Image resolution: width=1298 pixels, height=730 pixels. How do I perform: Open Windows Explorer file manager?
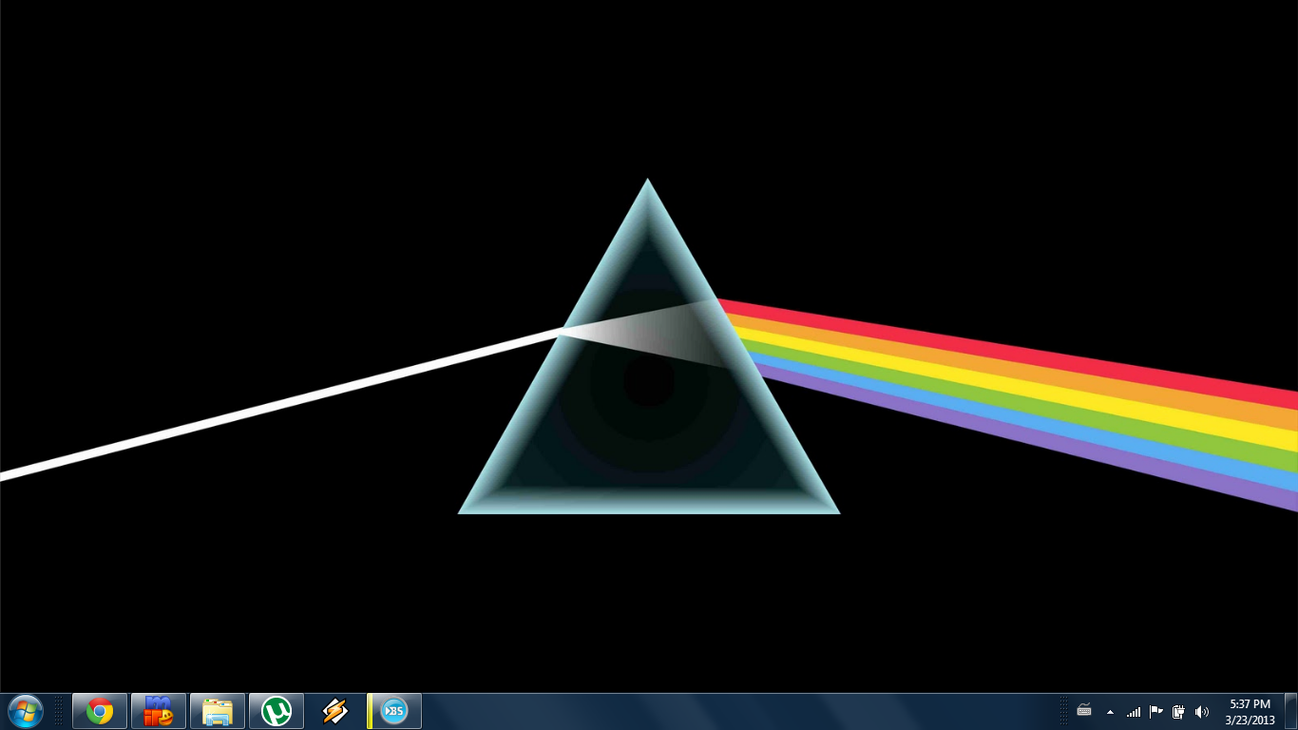click(218, 711)
